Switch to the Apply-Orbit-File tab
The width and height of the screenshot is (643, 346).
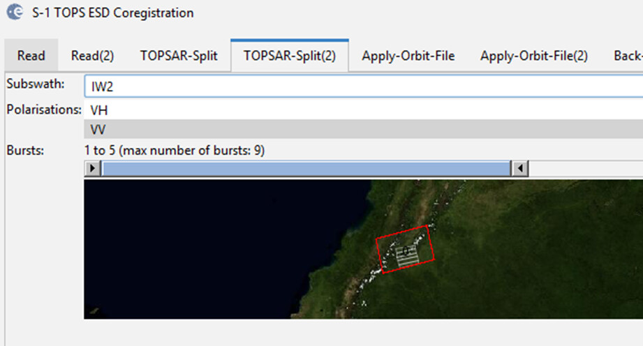pos(408,56)
